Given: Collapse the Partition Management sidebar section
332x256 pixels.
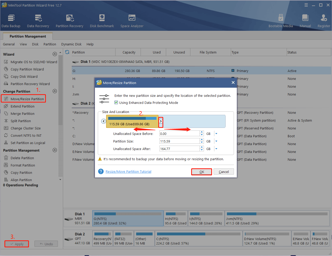Looking at the screenshot, I should pyautogui.click(x=55, y=150).
